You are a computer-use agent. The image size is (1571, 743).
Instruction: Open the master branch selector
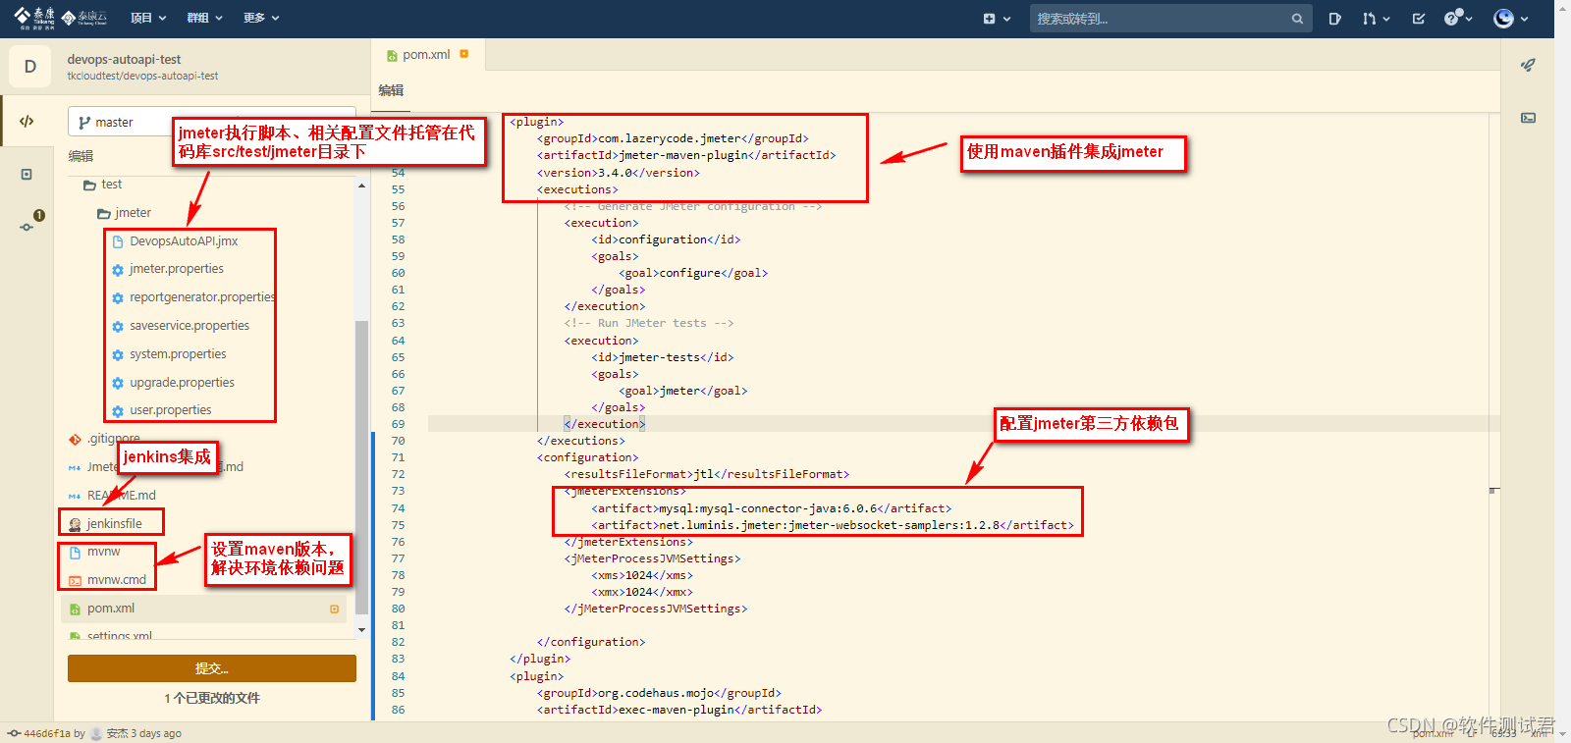pos(212,122)
